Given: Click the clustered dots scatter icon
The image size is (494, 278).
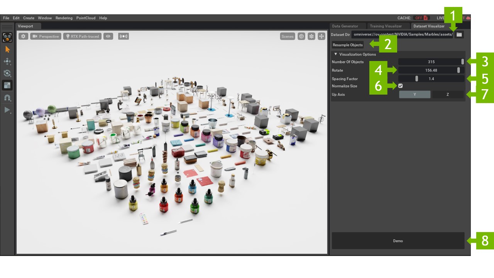Looking at the screenshot, I should point(311,36).
